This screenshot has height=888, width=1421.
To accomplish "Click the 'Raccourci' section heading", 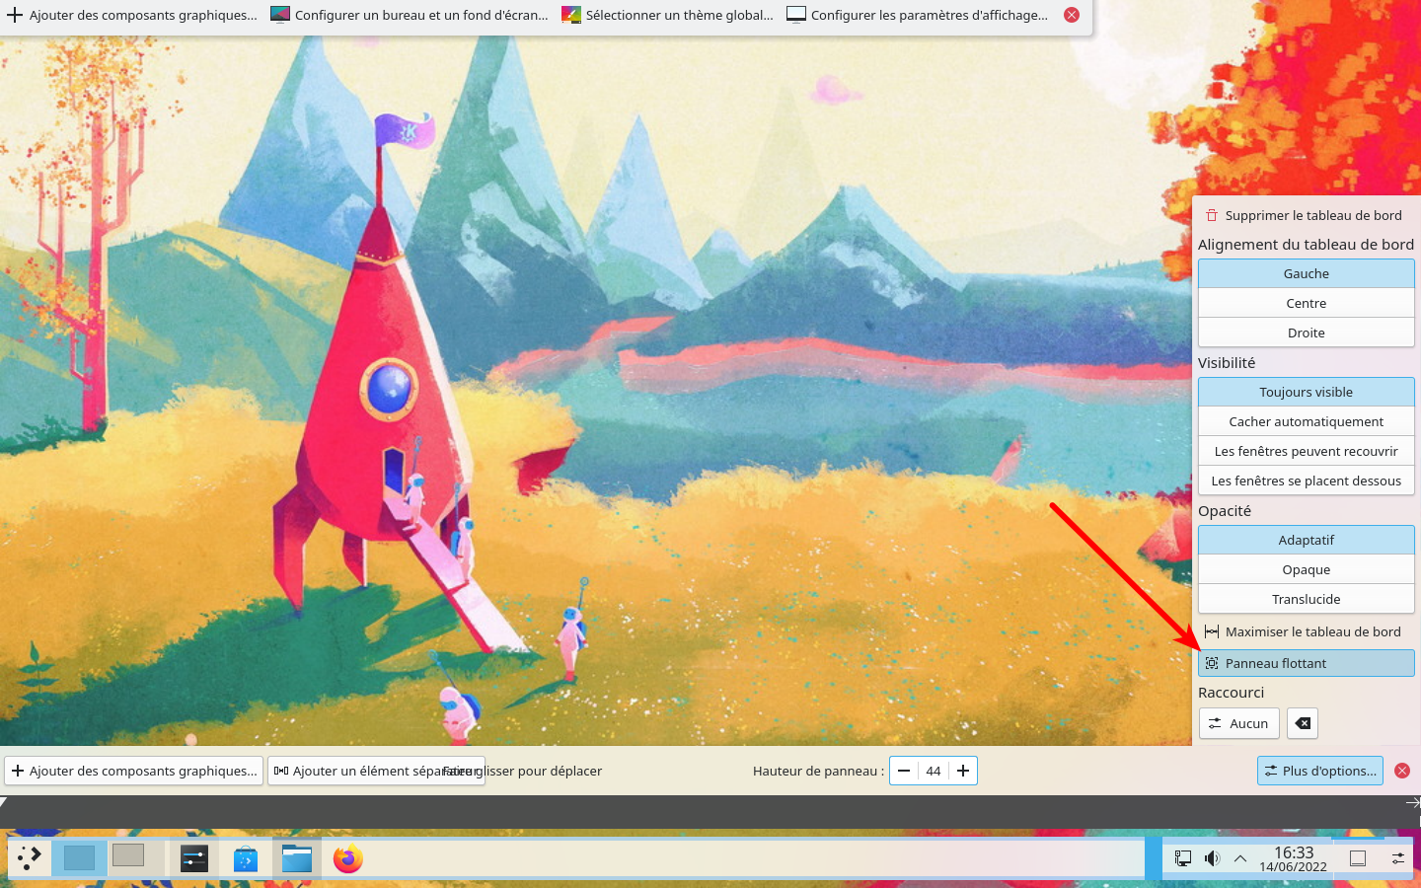I will pyautogui.click(x=1231, y=693).
